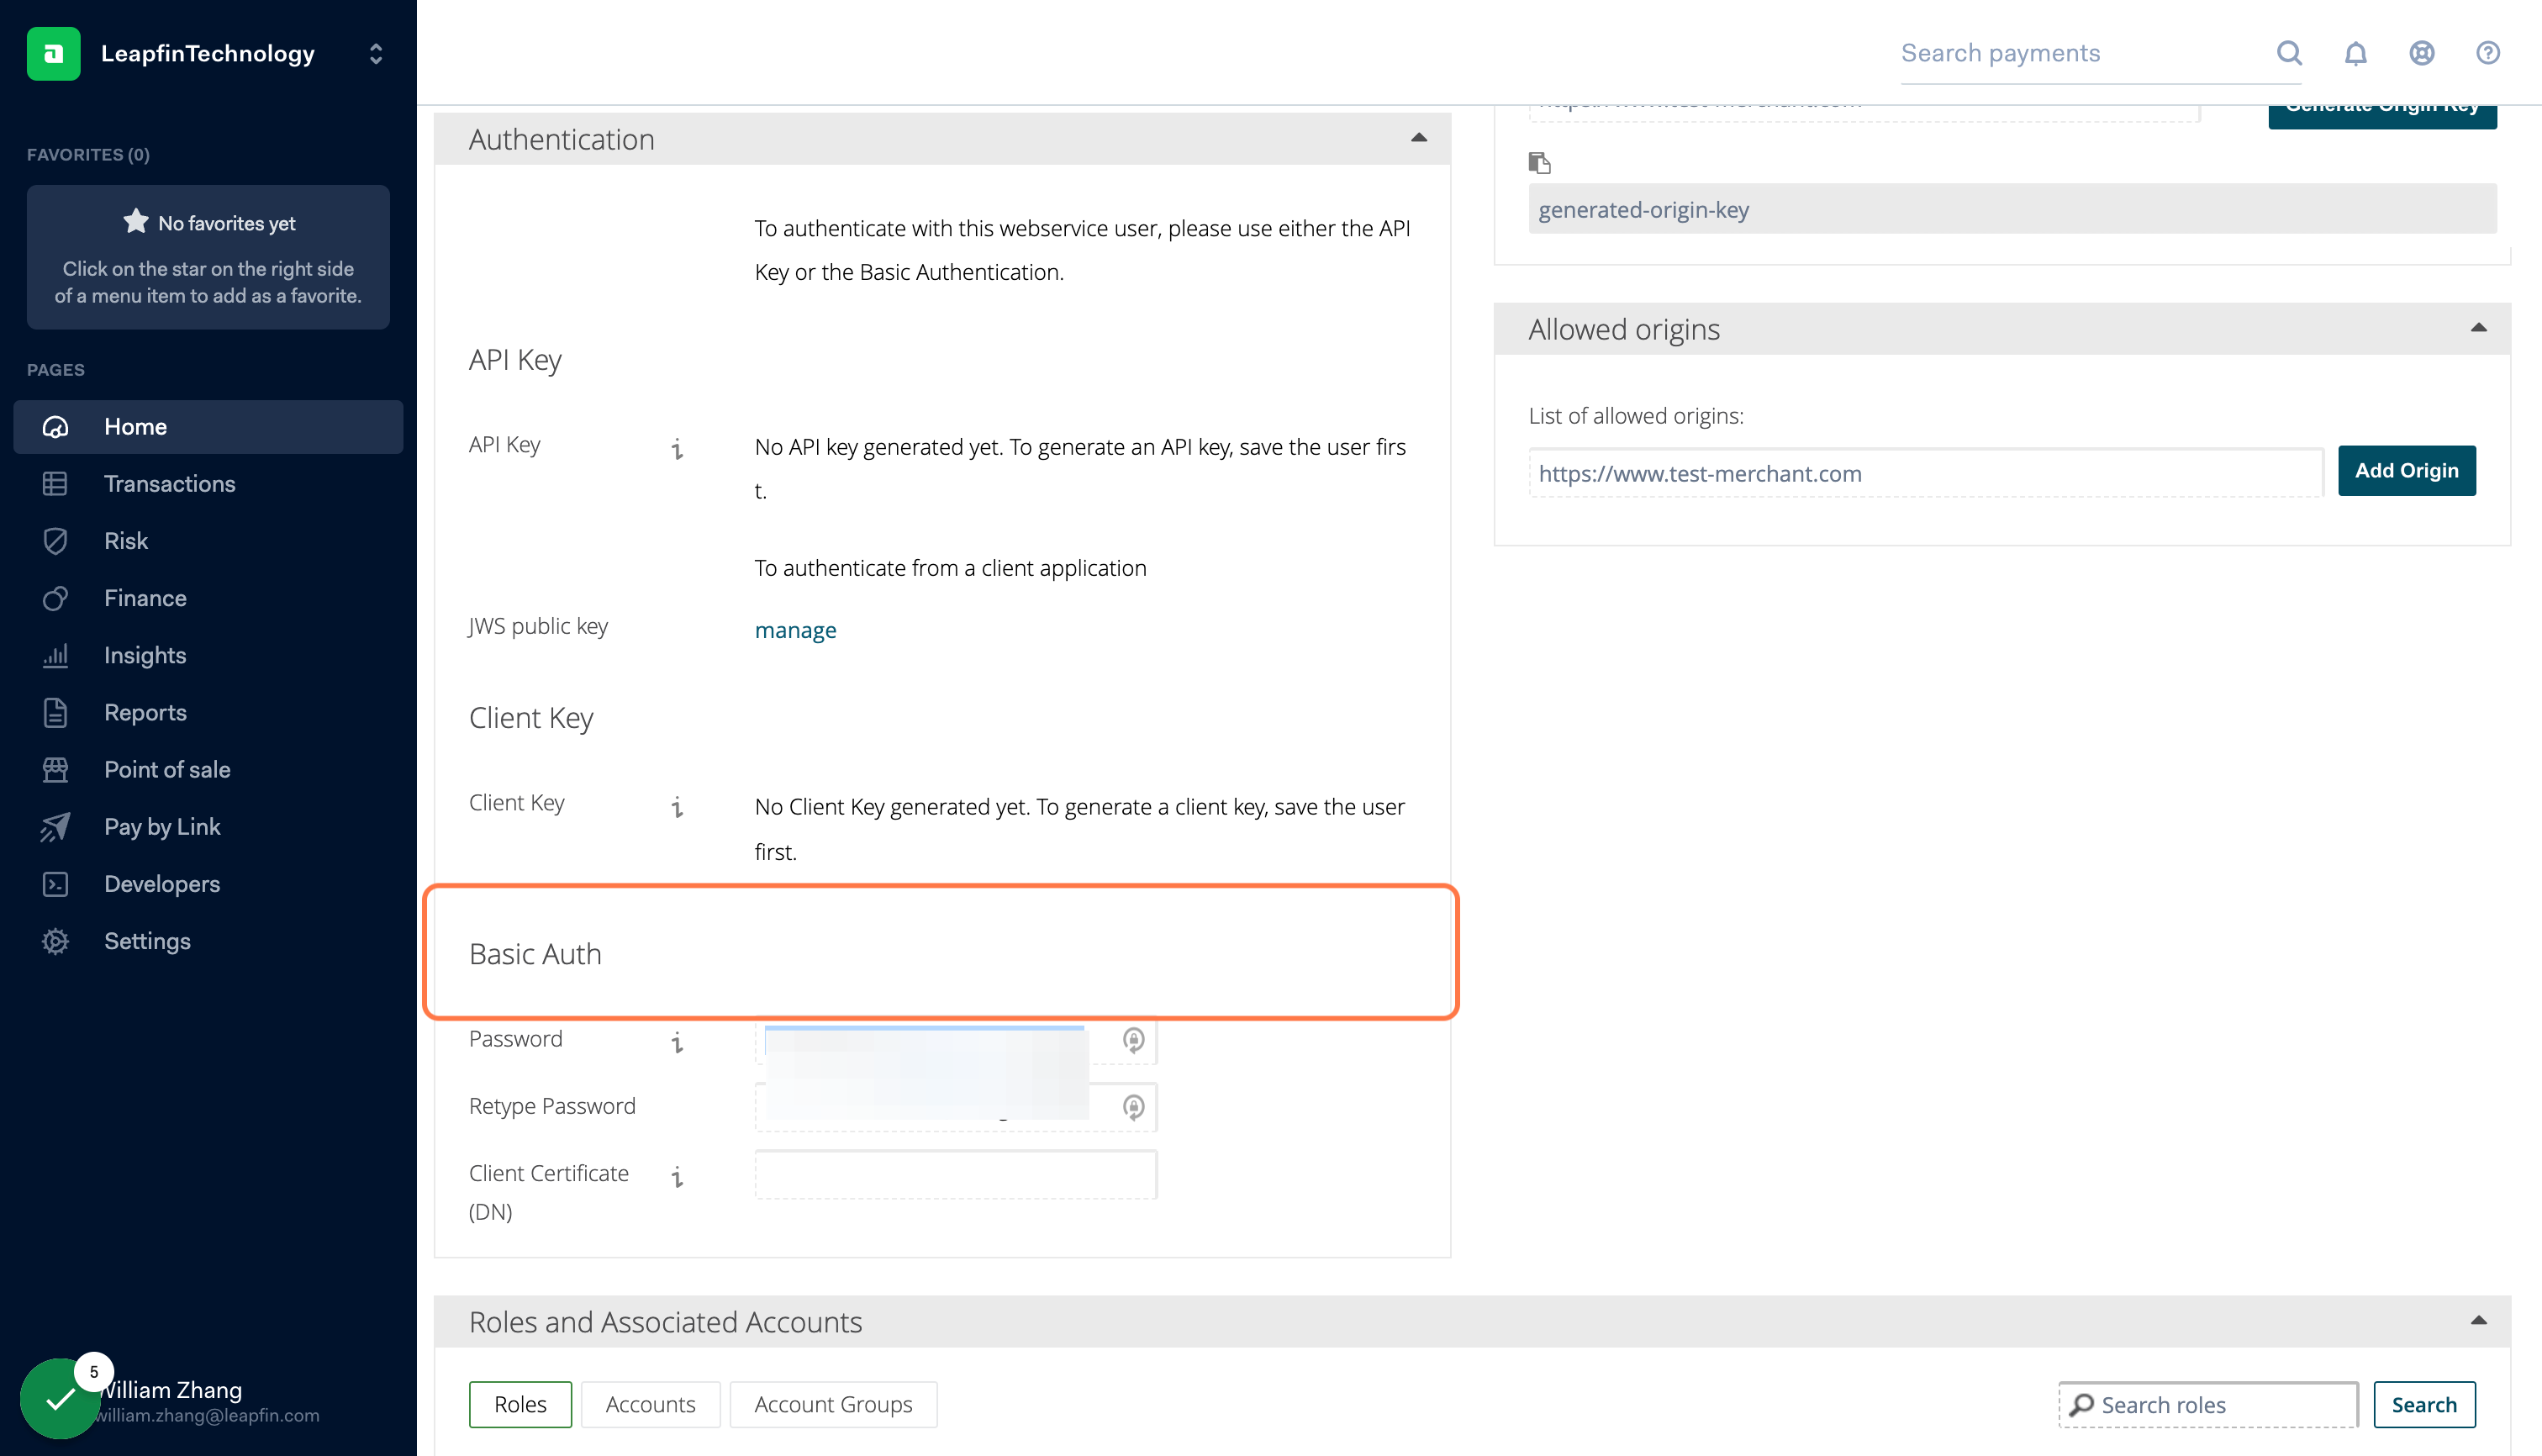Collapse the Allowed origins panel
This screenshot has width=2542, height=1456.
pyautogui.click(x=2478, y=328)
